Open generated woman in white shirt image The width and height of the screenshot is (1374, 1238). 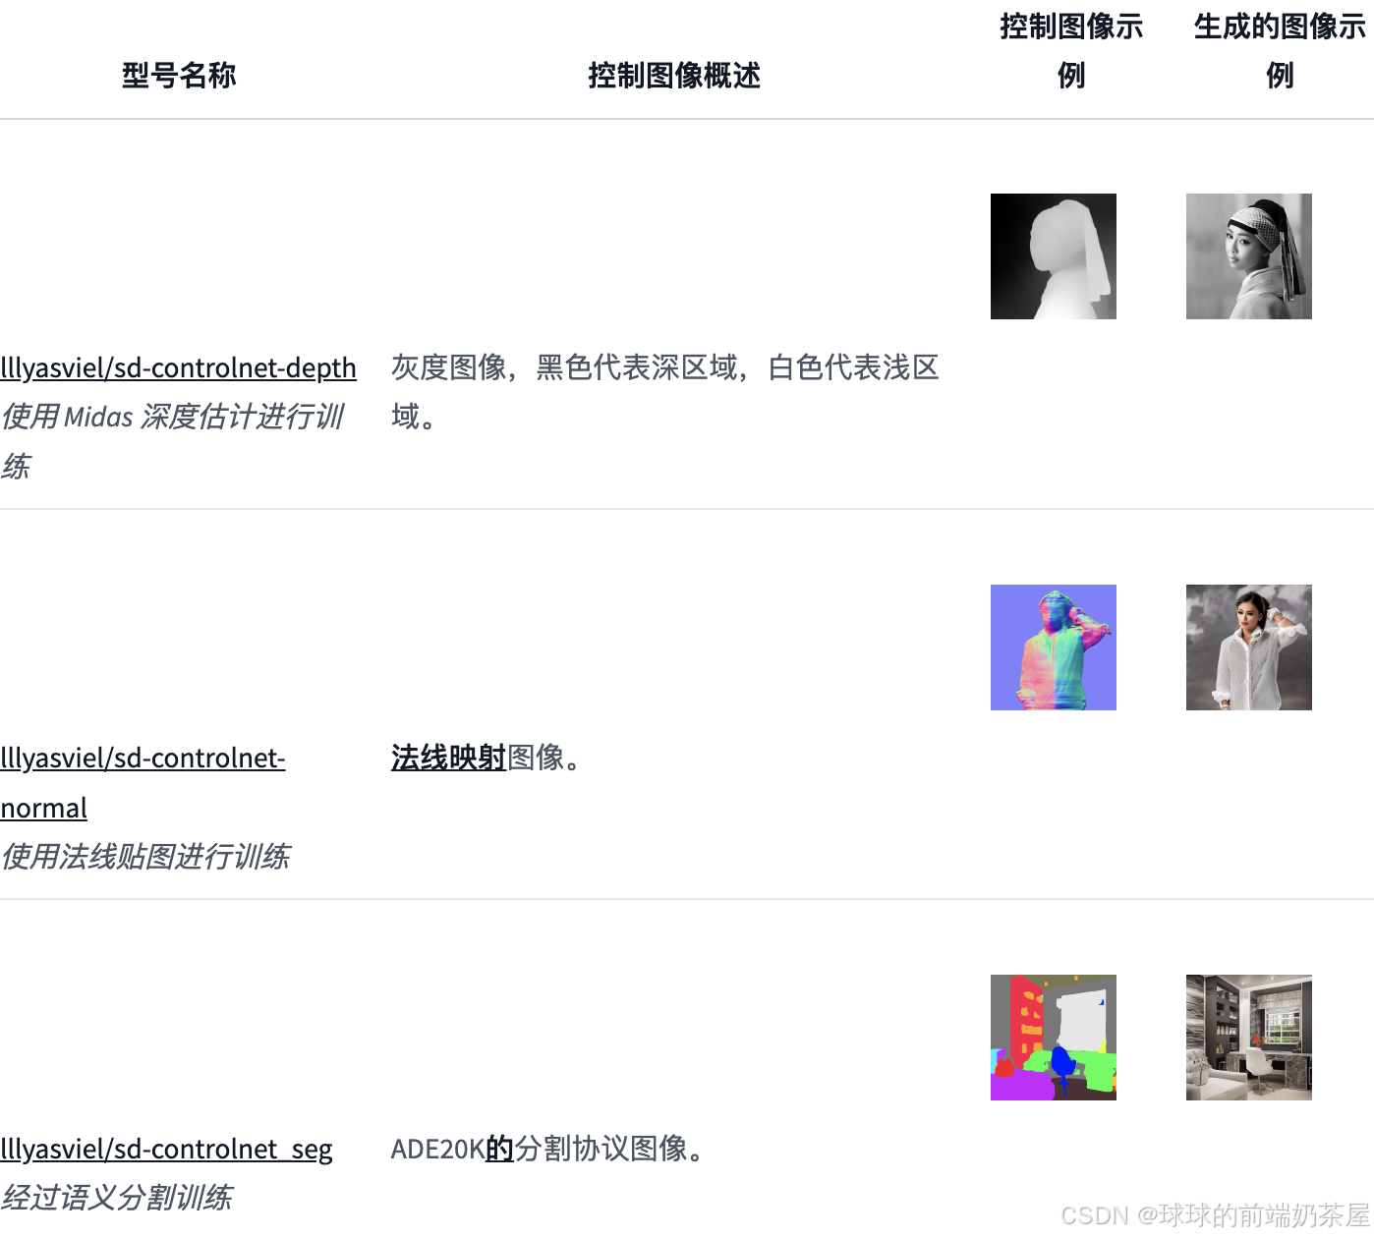pyautogui.click(x=1249, y=647)
